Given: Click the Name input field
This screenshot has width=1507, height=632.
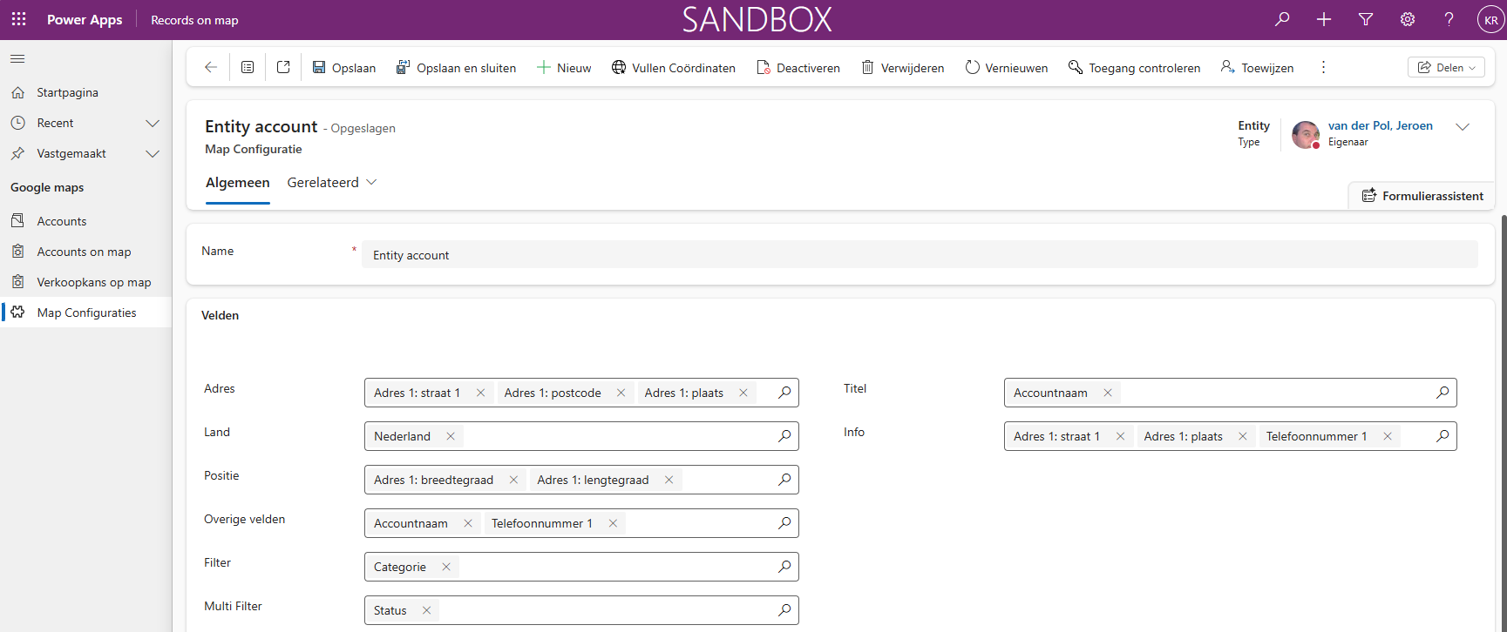Looking at the screenshot, I should pyautogui.click(x=920, y=254).
